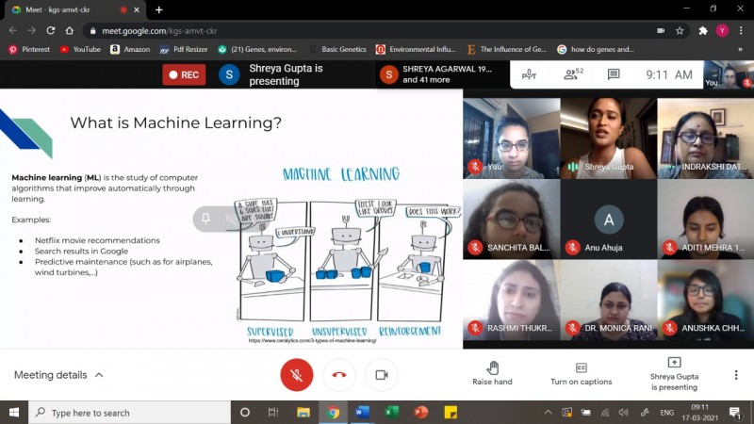Open Sticky Notes from the taskbar

(451, 413)
